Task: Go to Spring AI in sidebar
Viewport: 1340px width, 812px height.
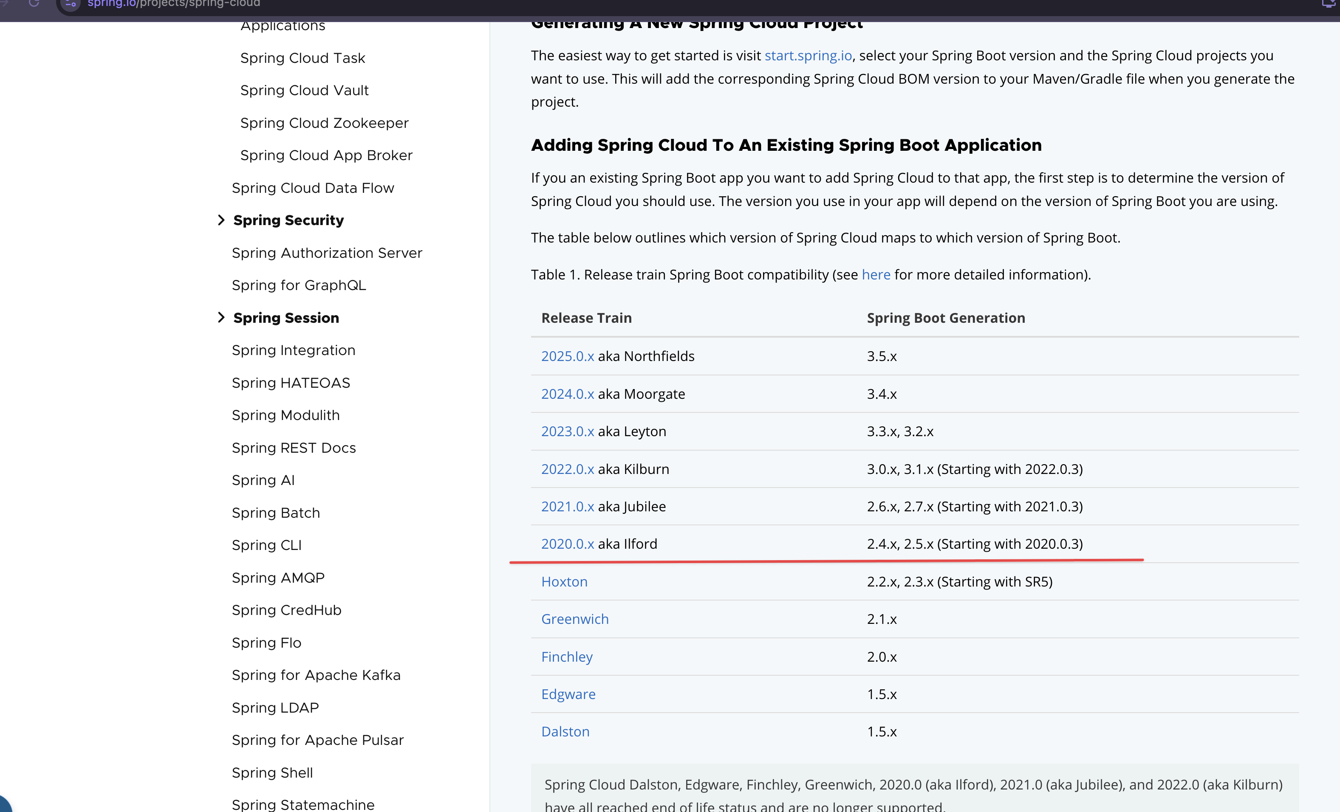Action: (263, 480)
